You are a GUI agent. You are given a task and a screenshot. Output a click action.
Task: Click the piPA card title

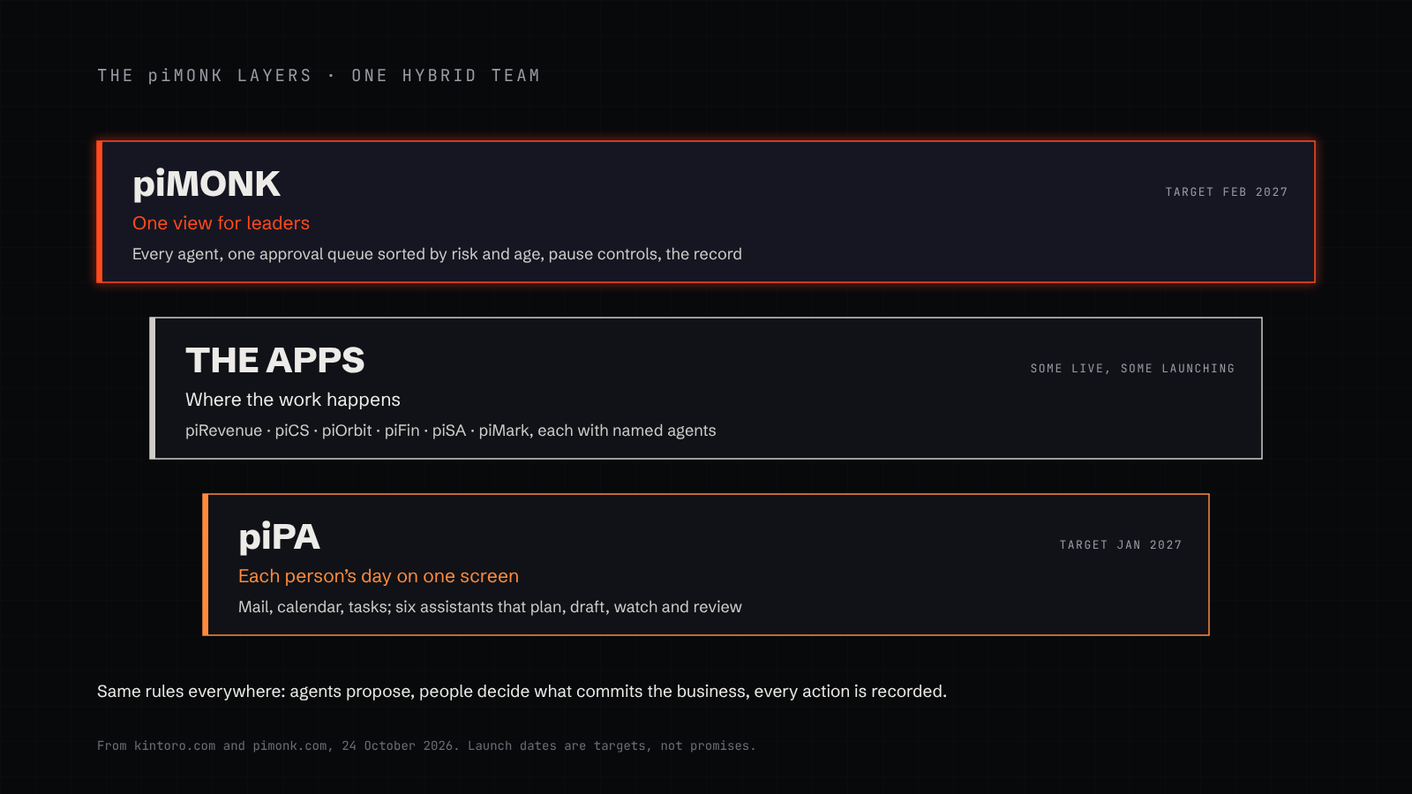[x=279, y=537]
